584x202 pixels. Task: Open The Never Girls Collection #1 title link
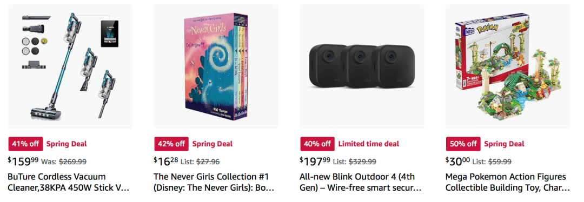click(214, 182)
